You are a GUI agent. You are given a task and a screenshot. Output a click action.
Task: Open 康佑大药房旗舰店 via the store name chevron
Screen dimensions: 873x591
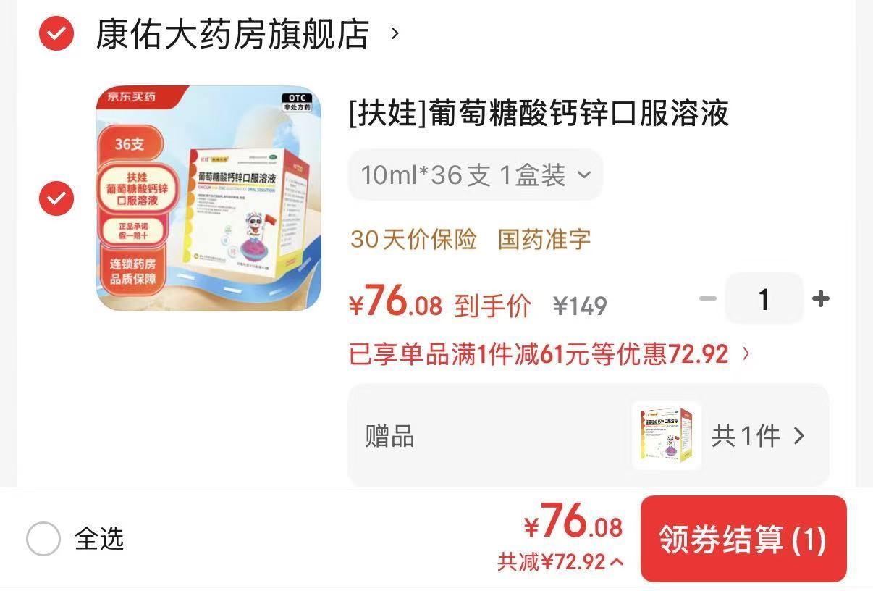[395, 33]
